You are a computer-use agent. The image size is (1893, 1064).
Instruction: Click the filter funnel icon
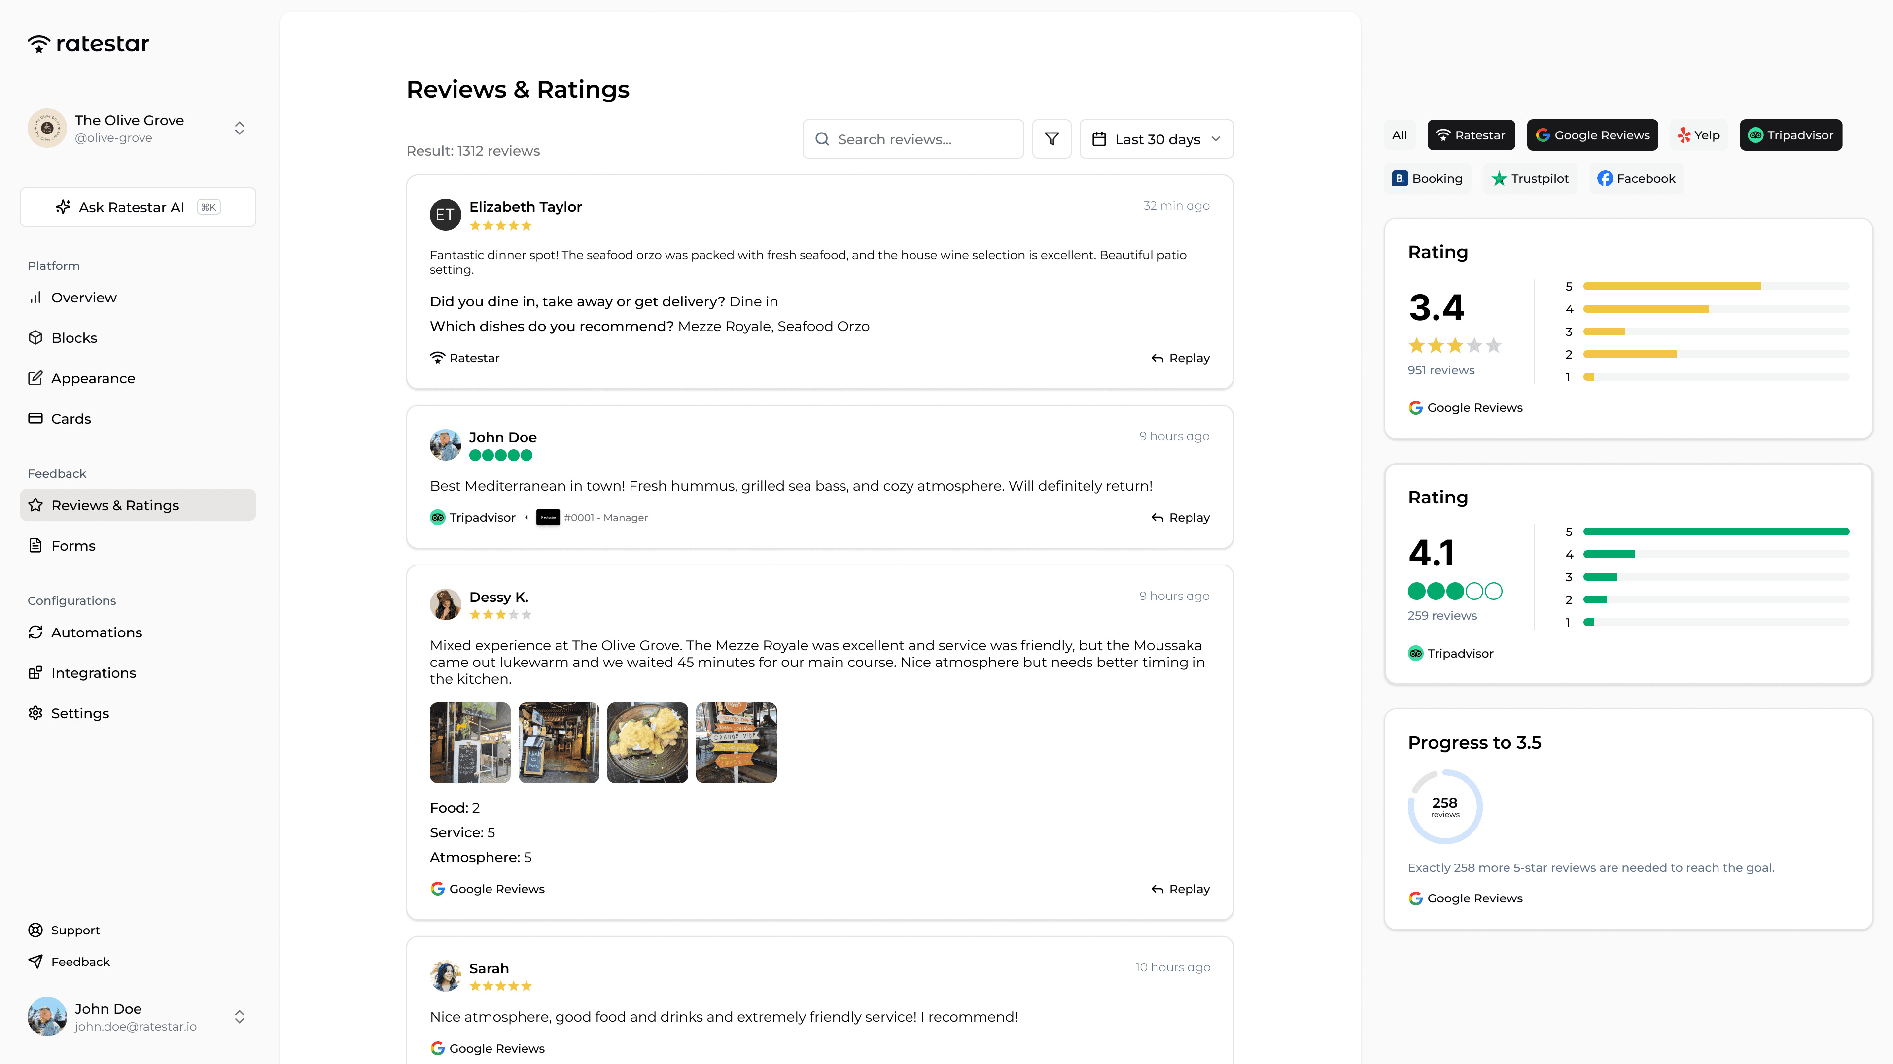(x=1052, y=139)
